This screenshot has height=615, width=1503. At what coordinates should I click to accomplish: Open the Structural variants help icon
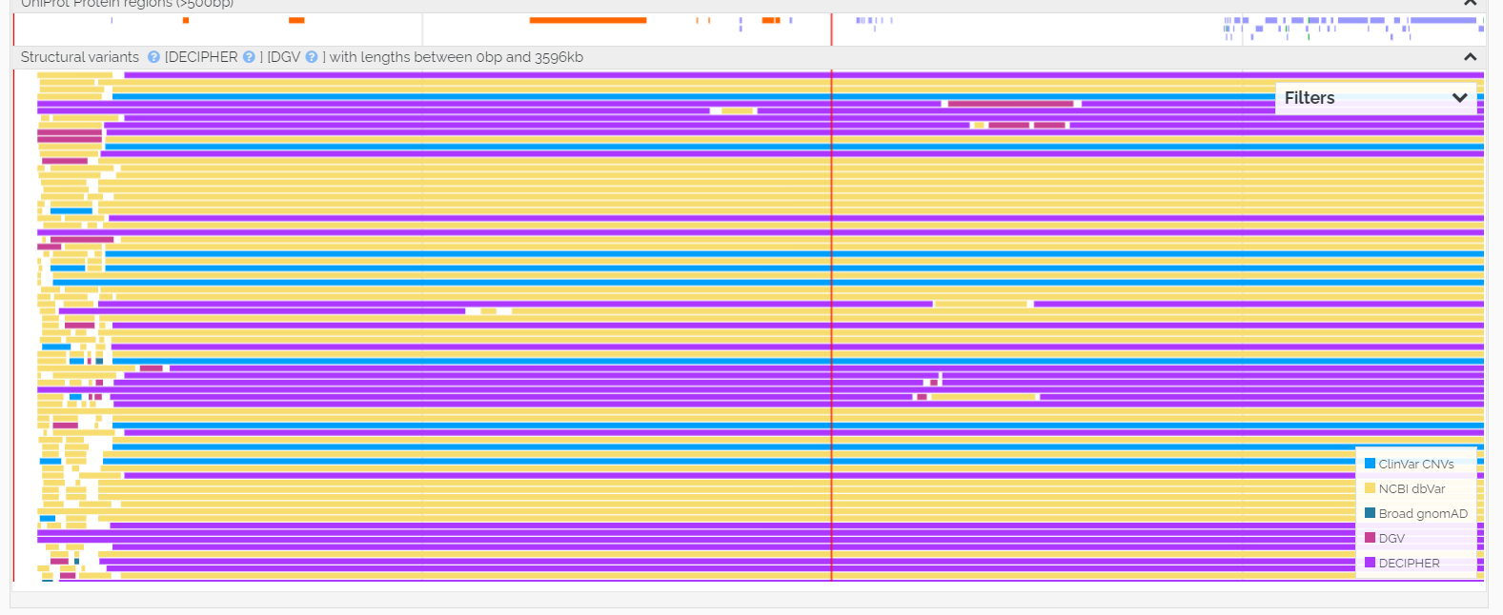point(153,57)
